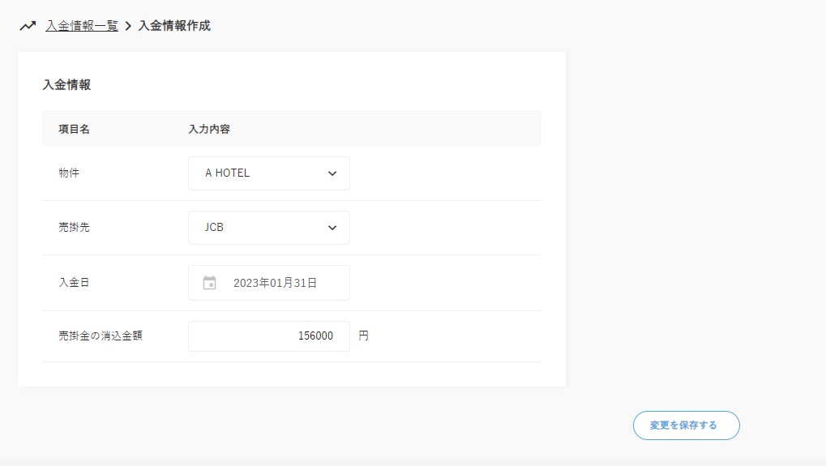The height and width of the screenshot is (466, 826).
Task: Click the 売掛金の消込金額 row label
Action: (x=101, y=336)
